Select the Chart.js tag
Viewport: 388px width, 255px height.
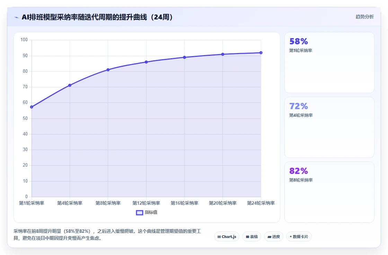pyautogui.click(x=227, y=237)
